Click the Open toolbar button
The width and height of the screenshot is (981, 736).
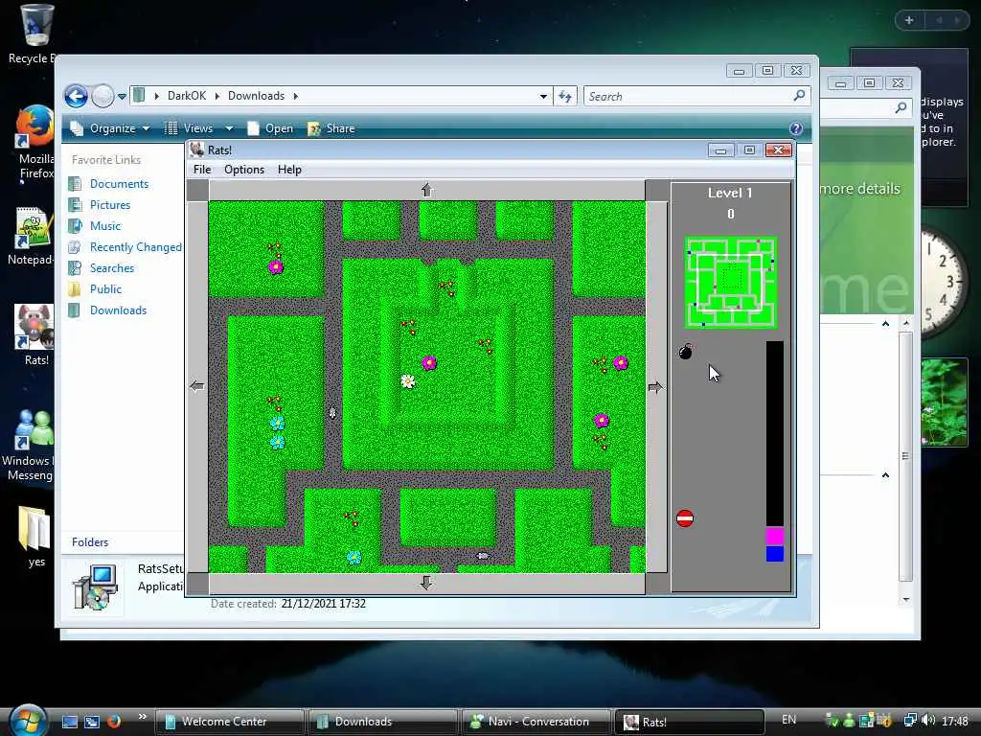click(x=270, y=128)
